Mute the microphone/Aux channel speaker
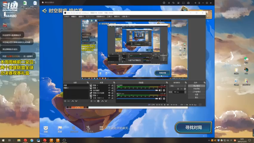 [x=160, y=99]
